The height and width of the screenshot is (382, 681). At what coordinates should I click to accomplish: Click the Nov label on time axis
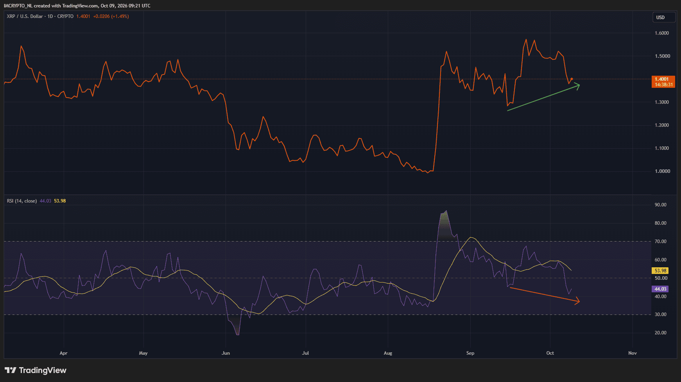[x=633, y=353]
